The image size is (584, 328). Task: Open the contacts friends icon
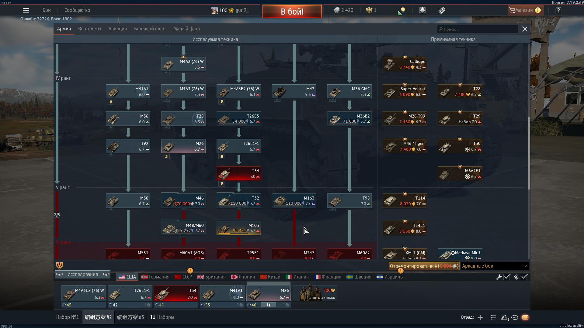click(x=505, y=317)
